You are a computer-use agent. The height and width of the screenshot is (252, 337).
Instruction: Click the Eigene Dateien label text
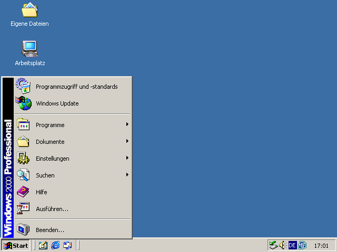pyautogui.click(x=29, y=24)
